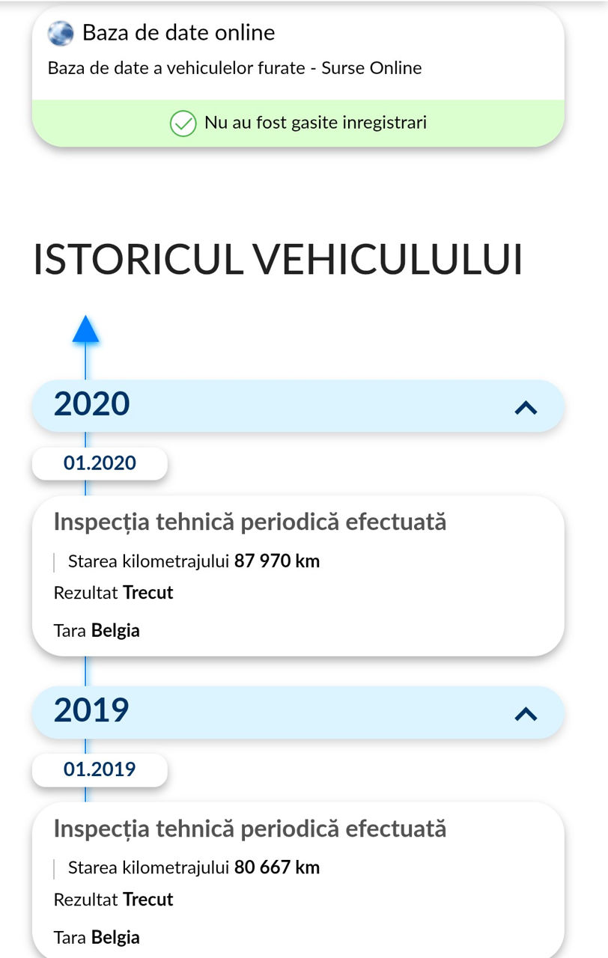
Task: Click the 87 970 km mileage value
Action: 277,561
